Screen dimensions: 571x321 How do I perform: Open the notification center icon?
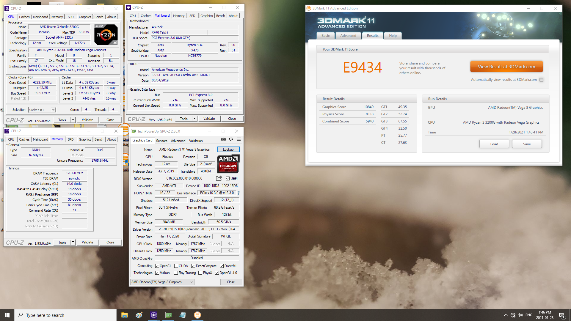click(x=561, y=315)
